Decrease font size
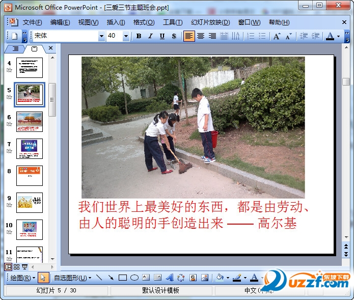Image resolution: width=354 pixels, height=300 pixels. 289,36
